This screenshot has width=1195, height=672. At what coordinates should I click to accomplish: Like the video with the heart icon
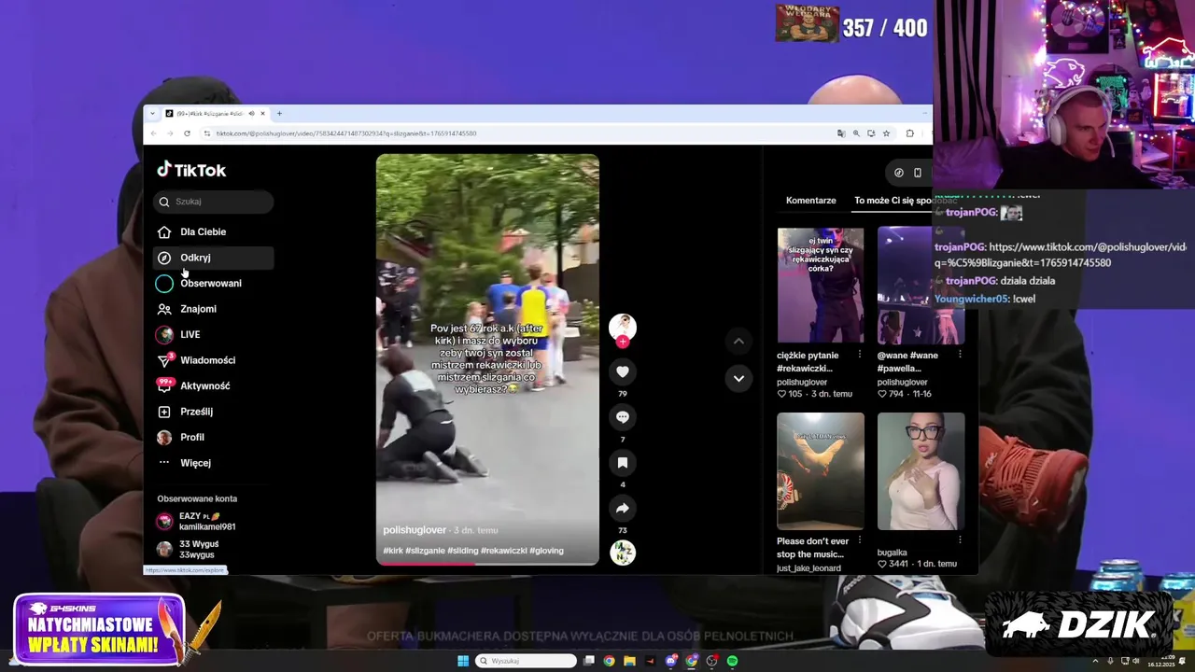coord(623,371)
